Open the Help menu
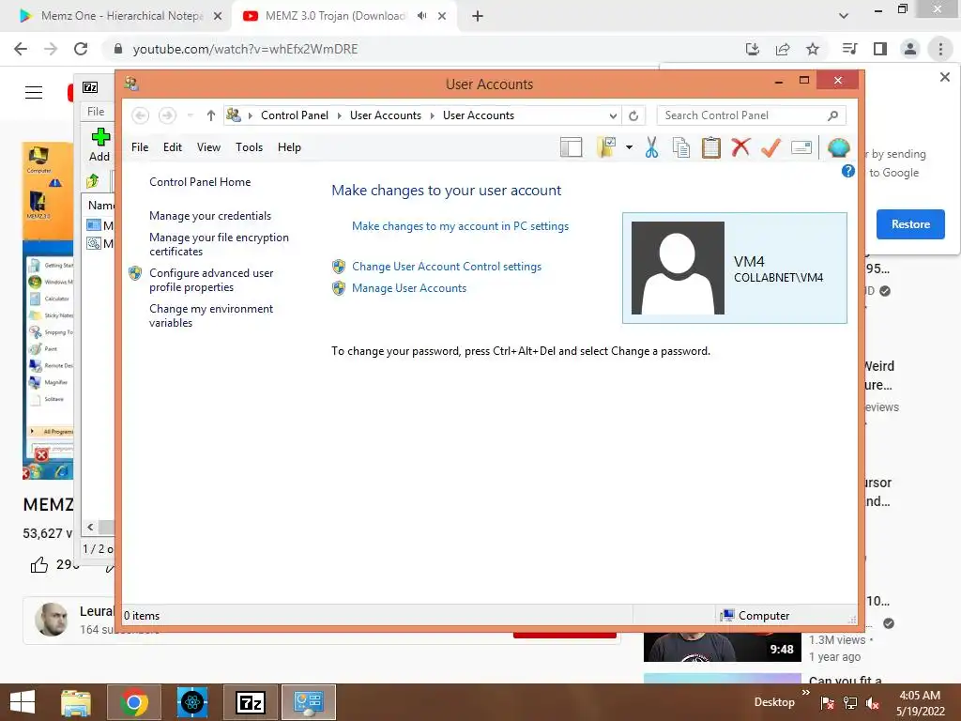Image resolution: width=961 pixels, height=721 pixels. [x=289, y=147]
